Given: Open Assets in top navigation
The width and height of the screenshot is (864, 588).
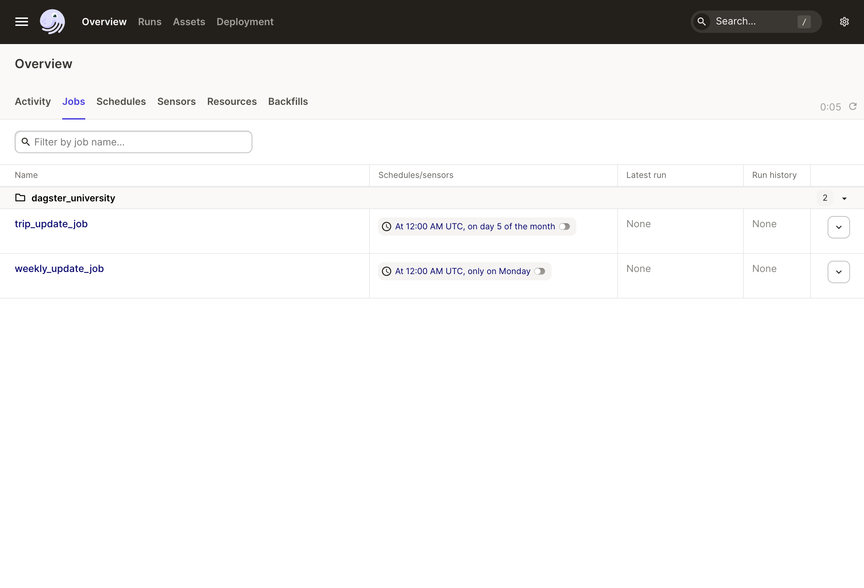Looking at the screenshot, I should pyautogui.click(x=189, y=22).
